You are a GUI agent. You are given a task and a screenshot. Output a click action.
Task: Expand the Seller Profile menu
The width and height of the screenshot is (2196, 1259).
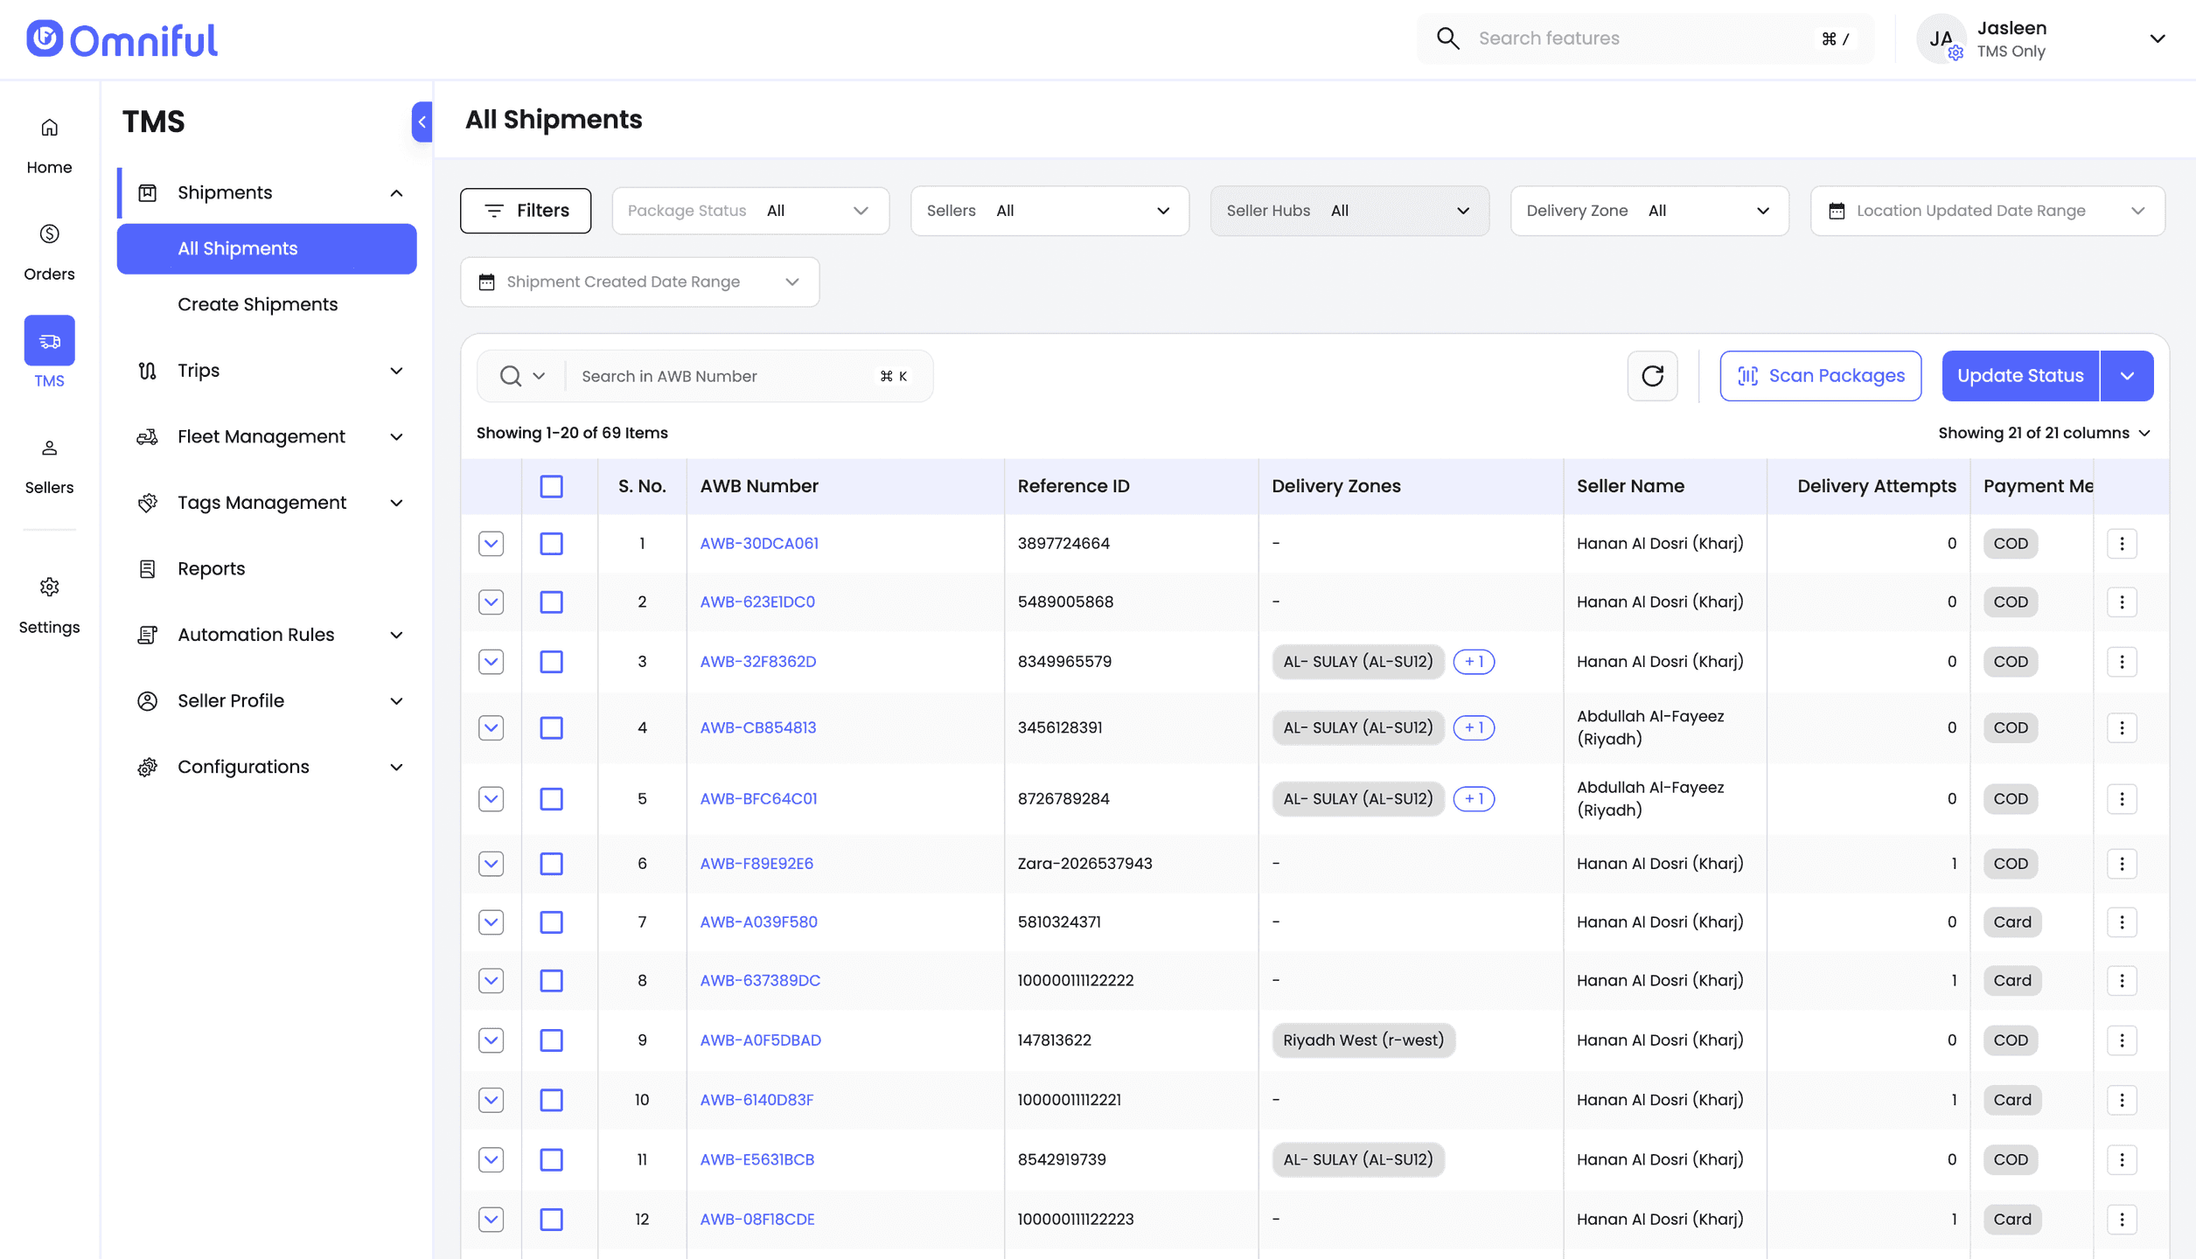coord(267,700)
